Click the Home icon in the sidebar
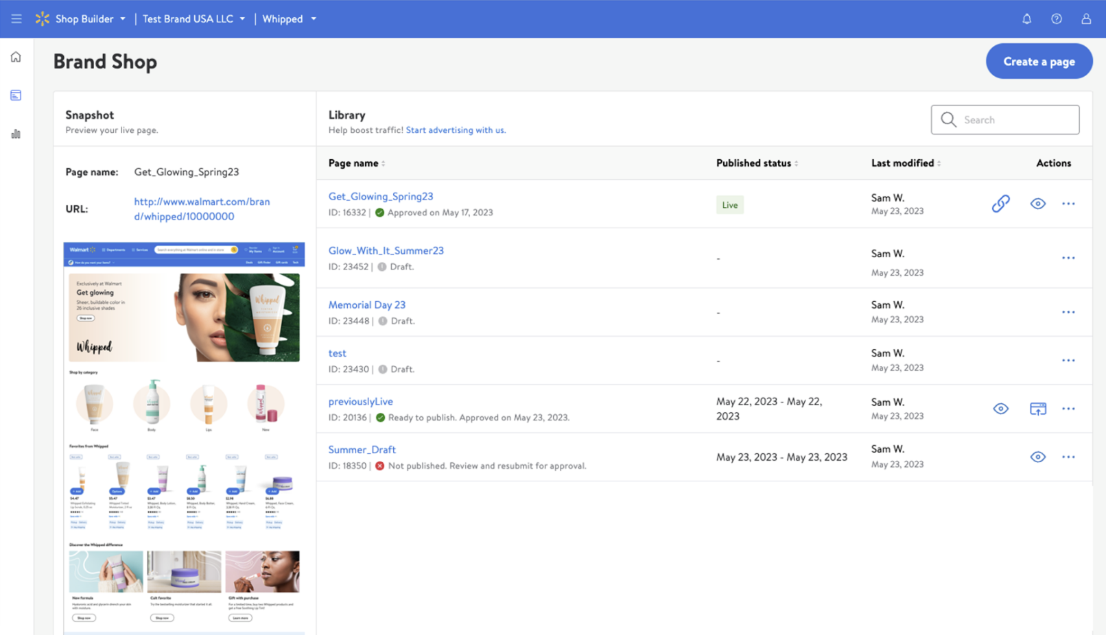The width and height of the screenshot is (1106, 635). click(x=15, y=57)
